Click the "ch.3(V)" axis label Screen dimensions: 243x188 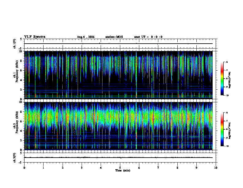(15, 158)
